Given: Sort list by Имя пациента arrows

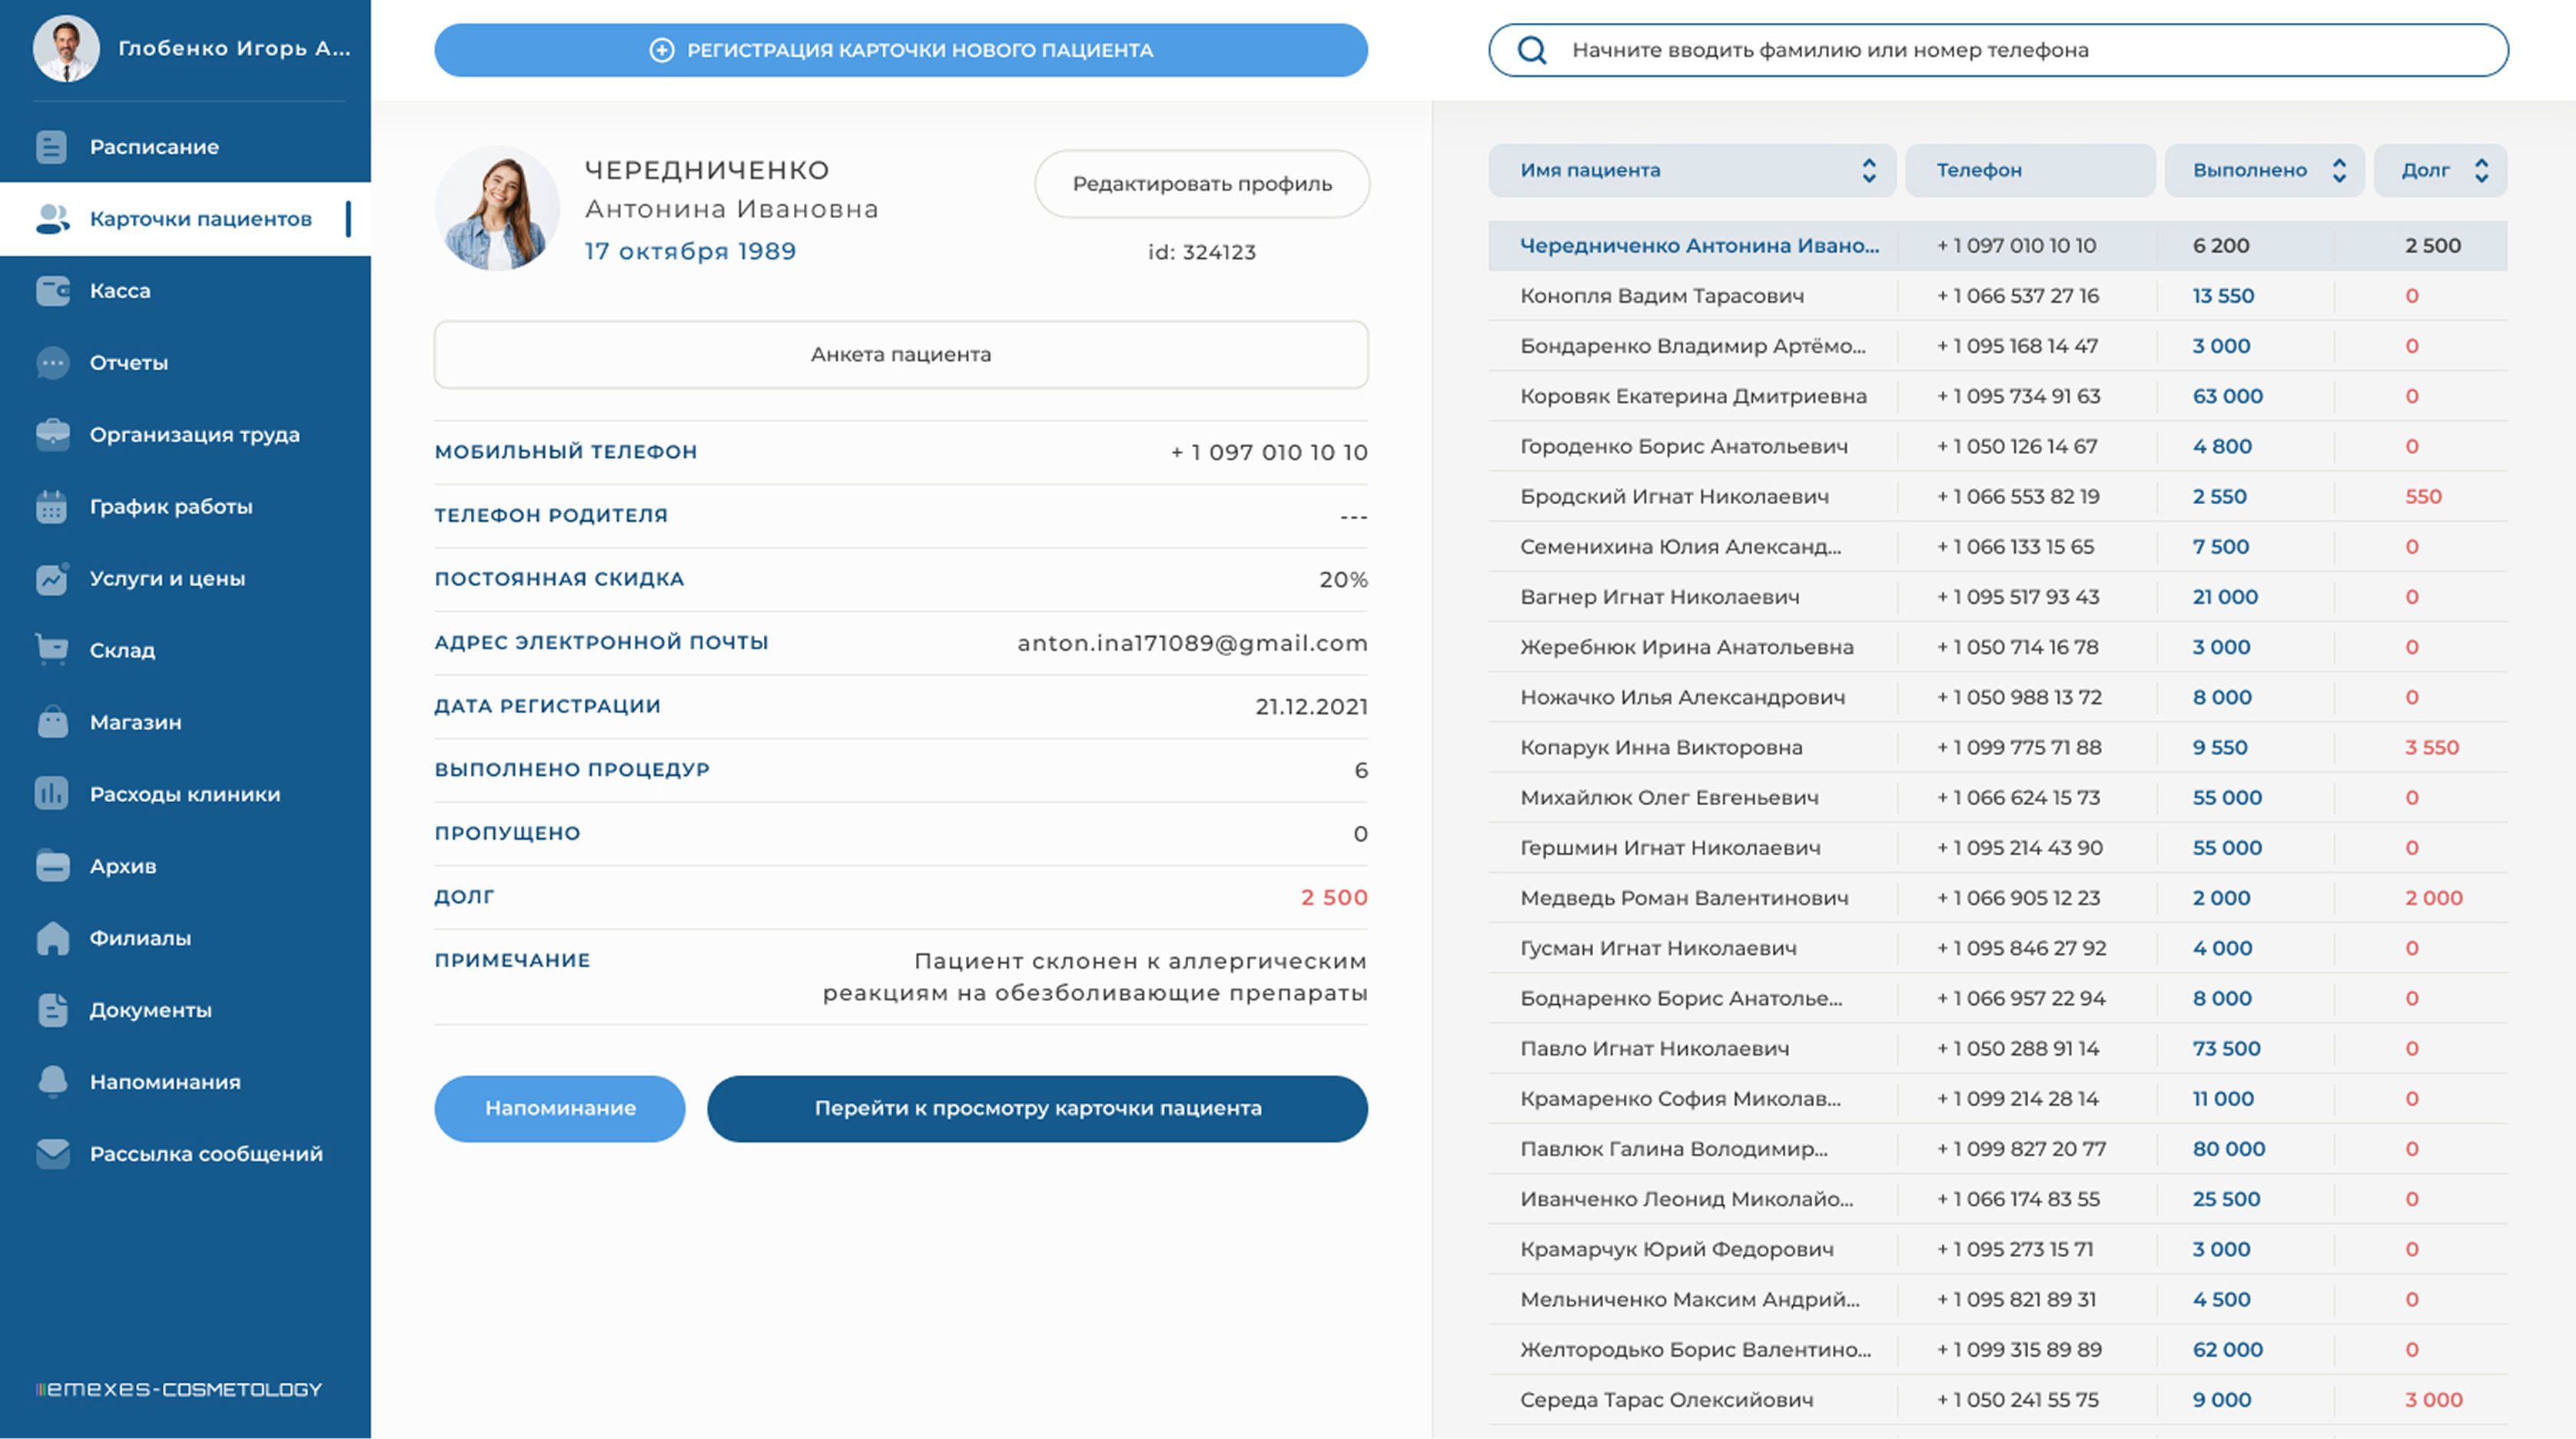Looking at the screenshot, I should click(1868, 171).
